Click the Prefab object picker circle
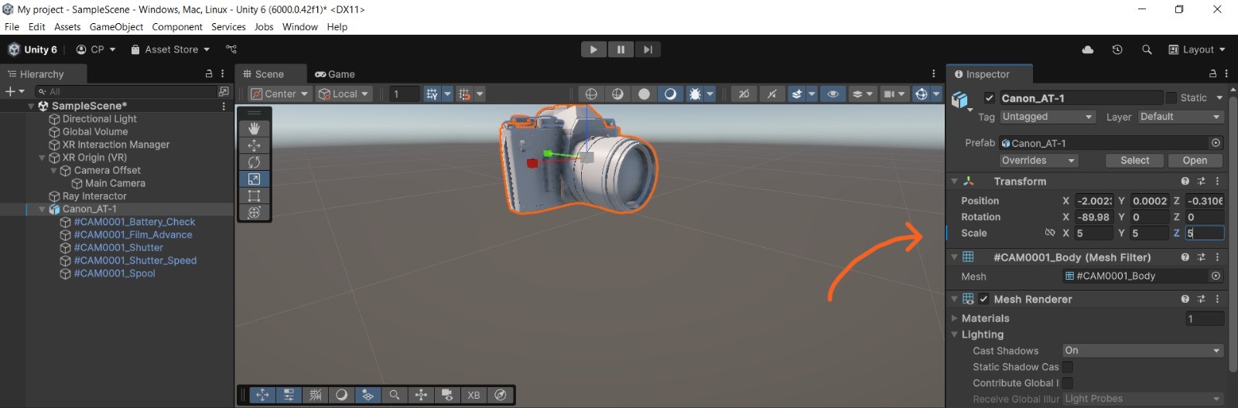The image size is (1238, 408). click(x=1216, y=143)
